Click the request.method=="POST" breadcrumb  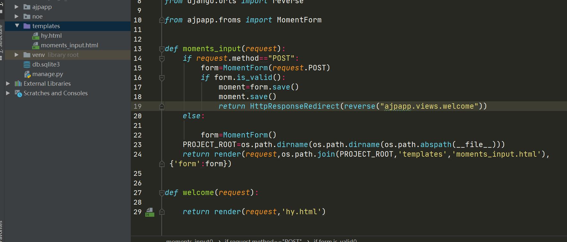pyautogui.click(x=263, y=240)
